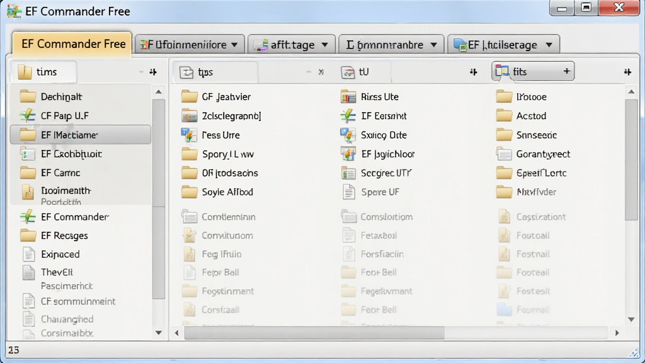Click the icon next to Zclsclegrapnb]
This screenshot has width=645, height=363.
(189, 116)
